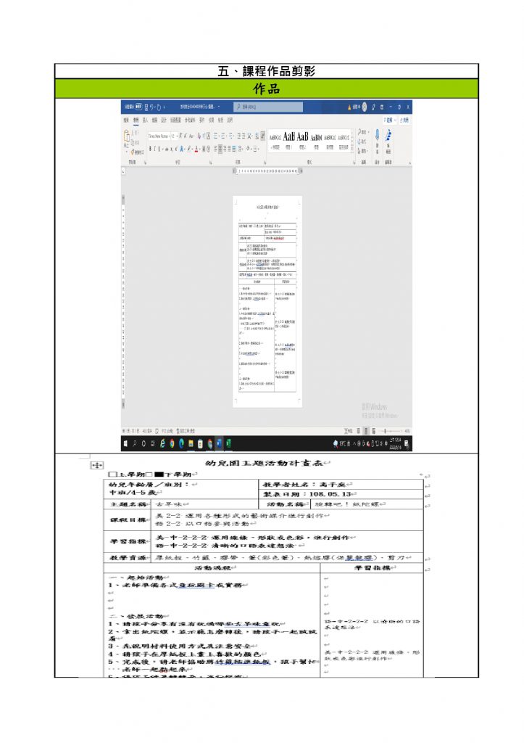Open the 設計 (Design) ribbon tab
This screenshot has height=743, width=524.
tap(164, 120)
